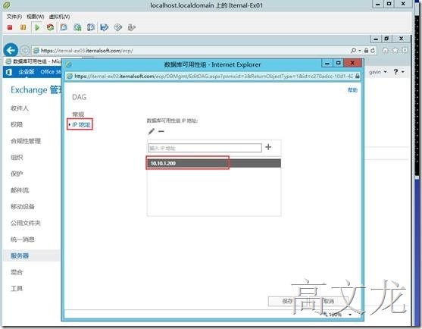Open the 视图(W) menu
Image resolution: width=422 pixels, height=329 pixels.
[x=36, y=17]
